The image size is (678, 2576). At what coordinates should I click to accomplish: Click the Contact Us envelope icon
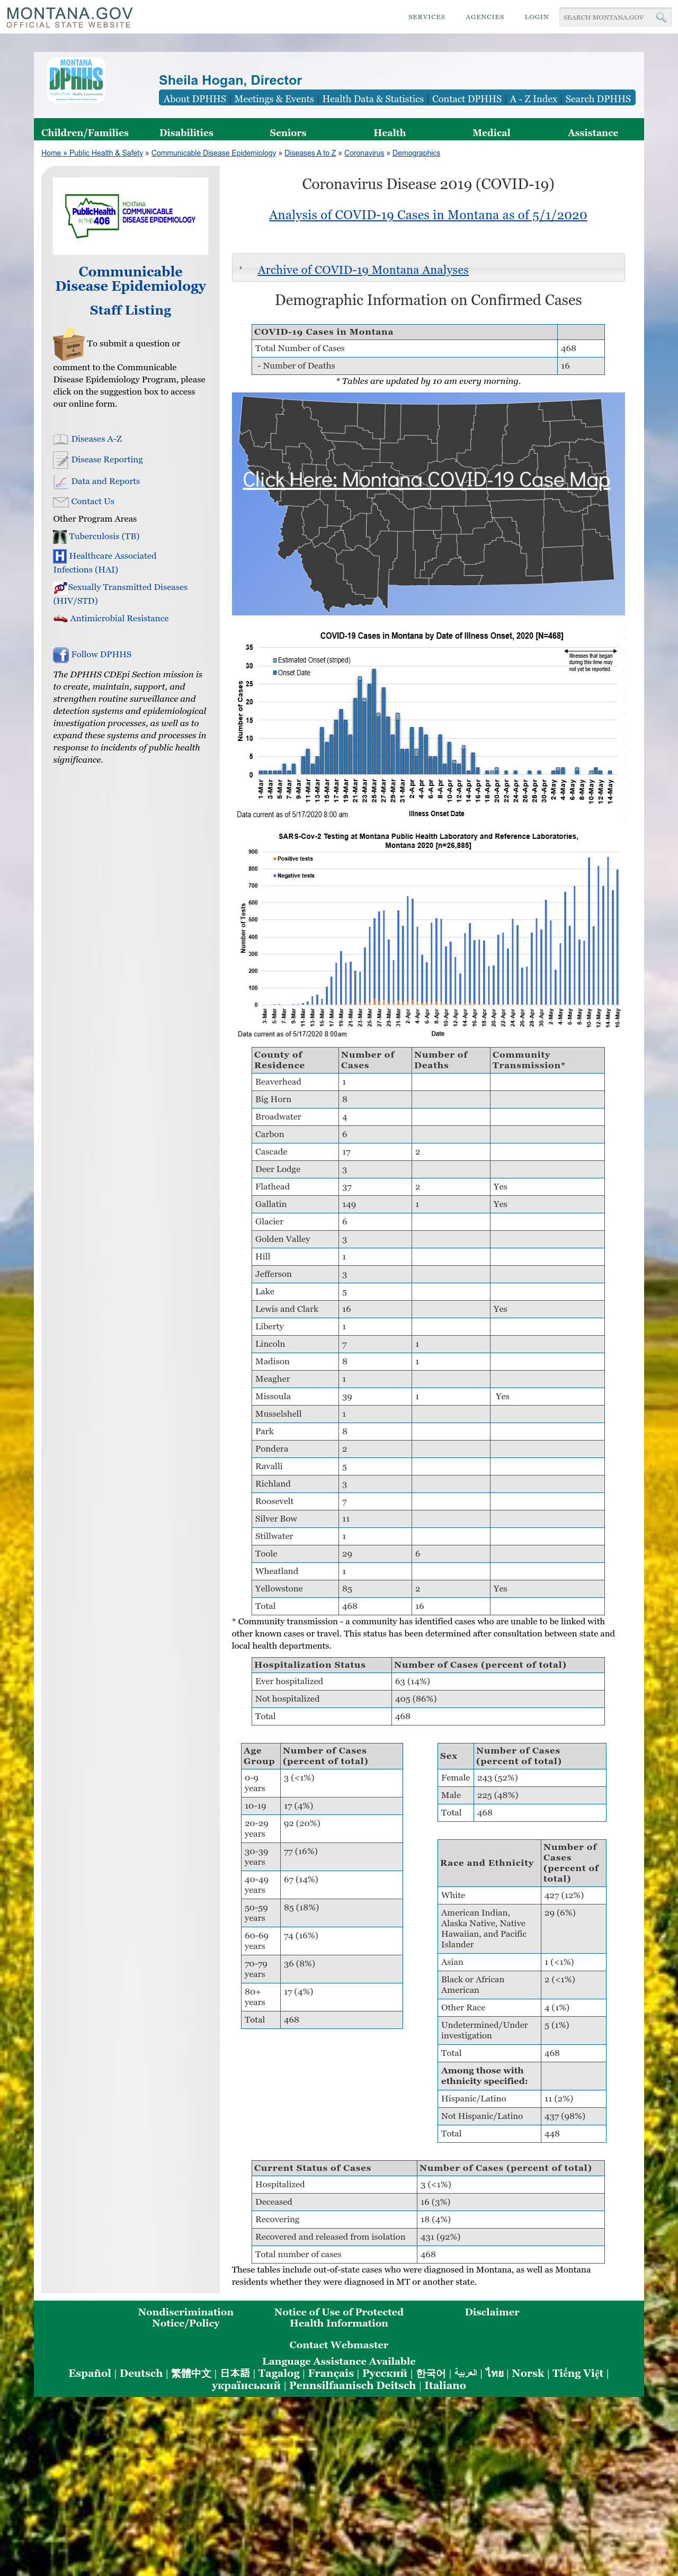click(60, 502)
